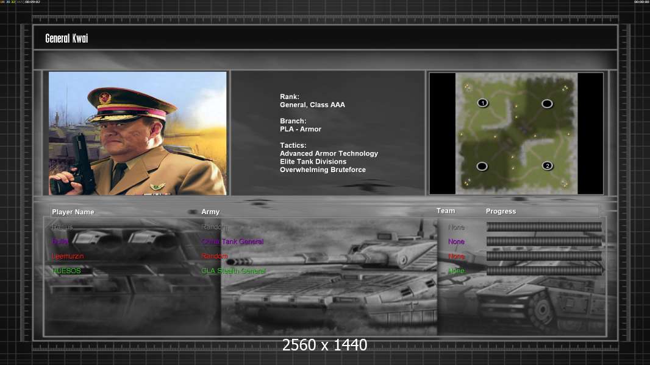Click the purple 'None' team entry
The height and width of the screenshot is (365, 650).
[x=456, y=242]
